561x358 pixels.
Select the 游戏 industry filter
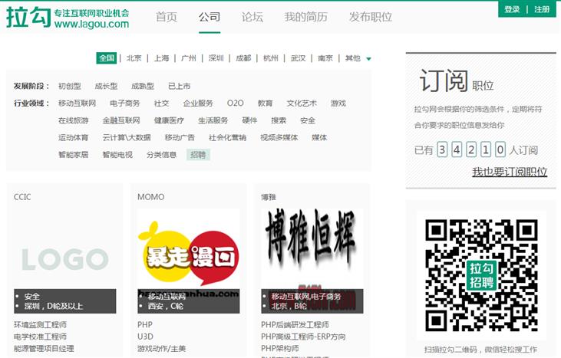[338, 103]
